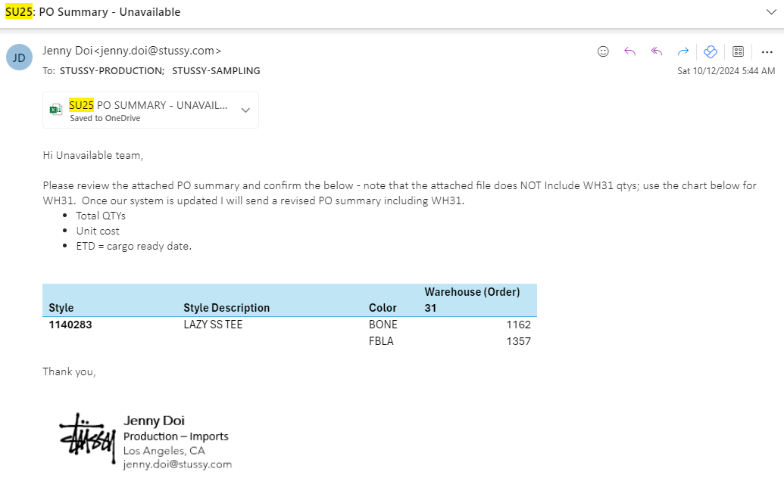Screen dimensions: 784x494
Task: Click Los Angeles, CA in signature
Action: [x=164, y=451]
